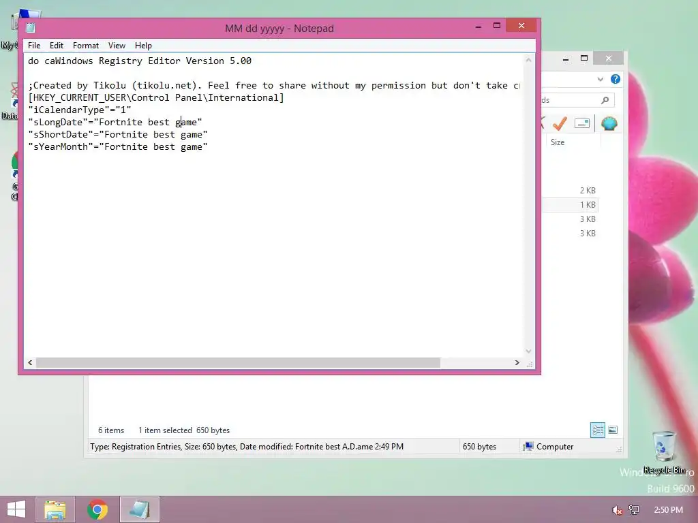698x523 pixels.
Task: Click the muted volume tray icon
Action: click(616, 510)
